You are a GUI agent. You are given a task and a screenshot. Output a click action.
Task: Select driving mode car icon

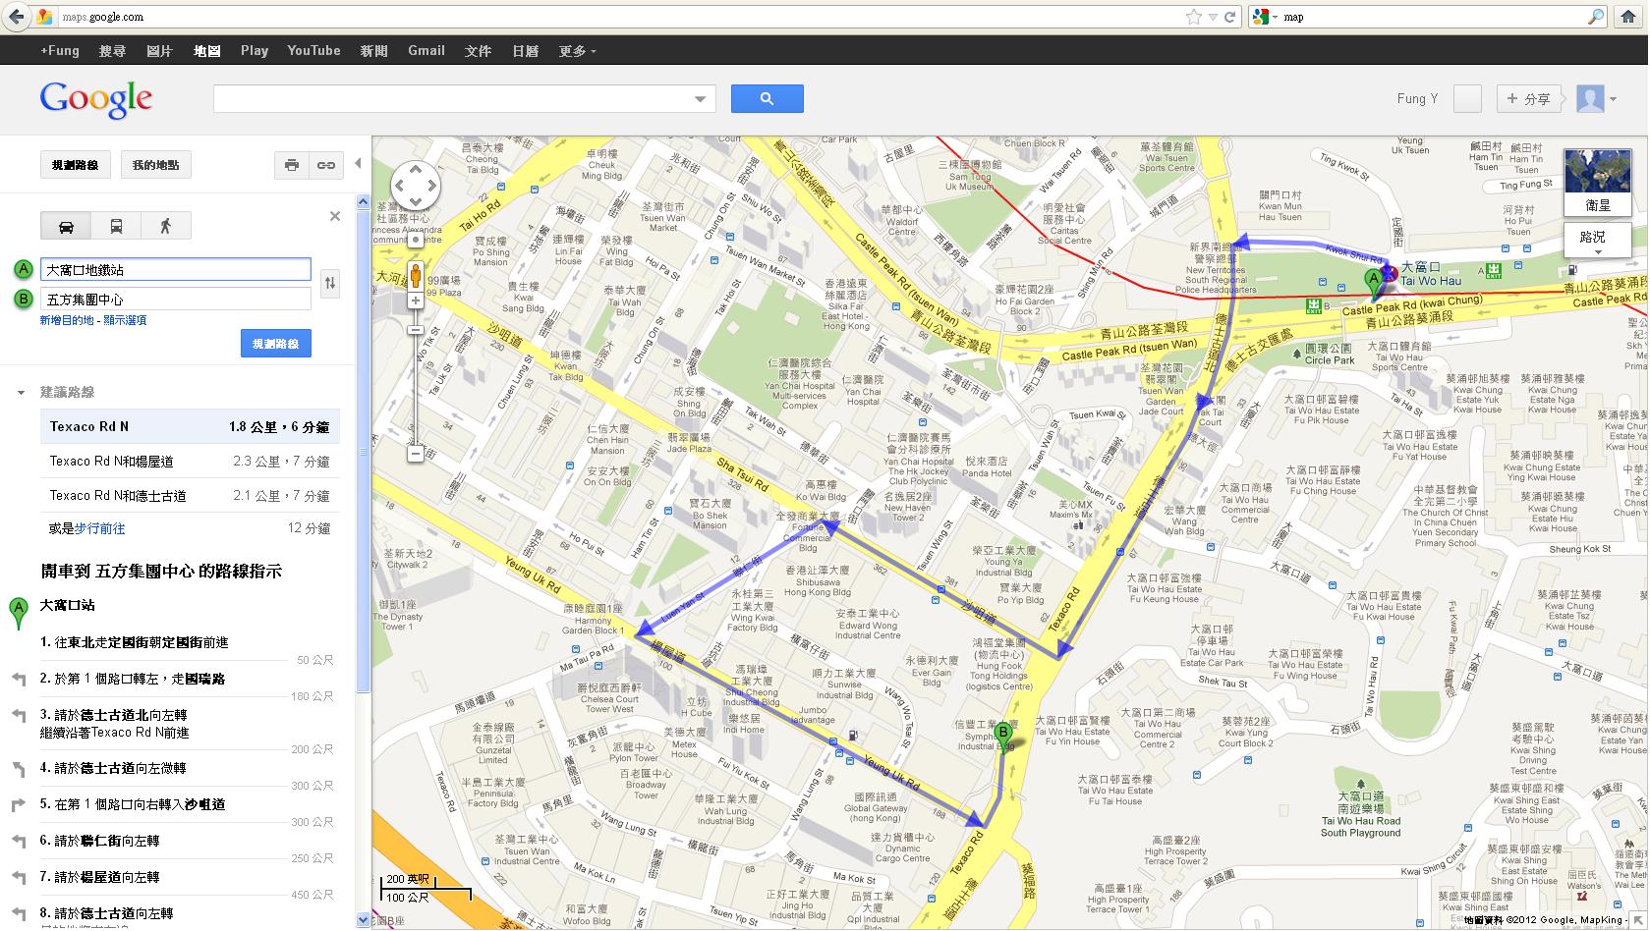pyautogui.click(x=67, y=226)
